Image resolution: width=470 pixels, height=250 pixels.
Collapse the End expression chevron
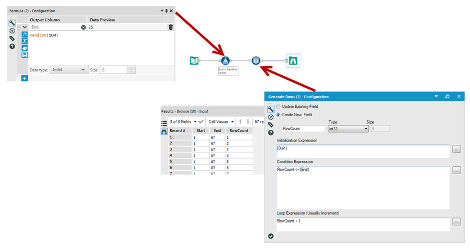point(25,27)
